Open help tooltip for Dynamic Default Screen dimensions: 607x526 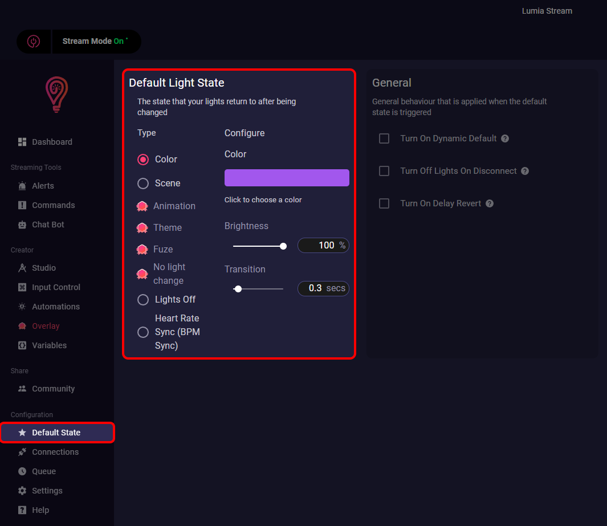505,138
